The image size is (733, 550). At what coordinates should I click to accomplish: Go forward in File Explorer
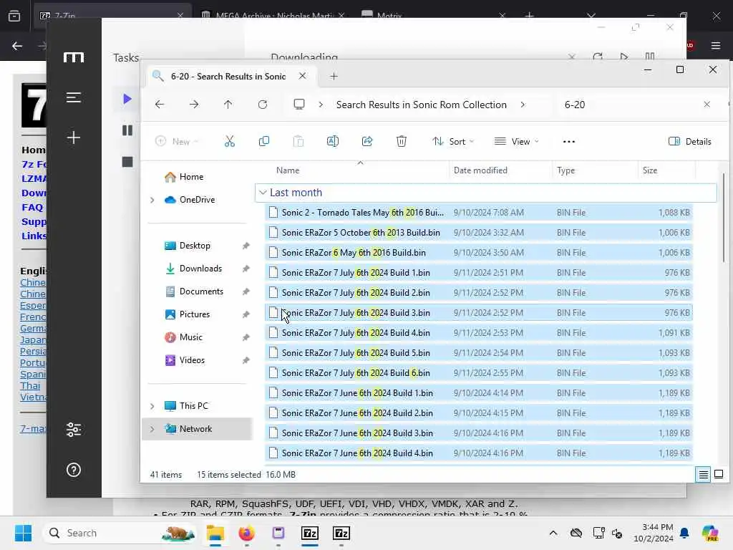[194, 105]
